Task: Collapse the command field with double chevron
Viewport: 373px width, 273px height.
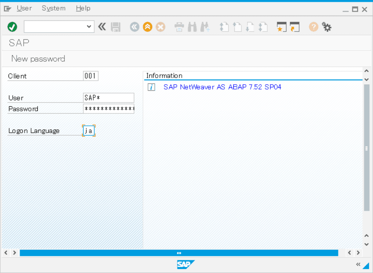Action: point(102,27)
